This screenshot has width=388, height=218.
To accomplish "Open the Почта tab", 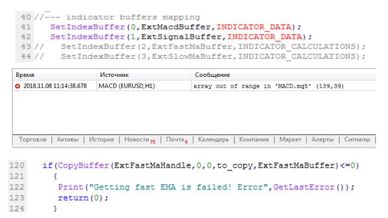I will point(176,140).
